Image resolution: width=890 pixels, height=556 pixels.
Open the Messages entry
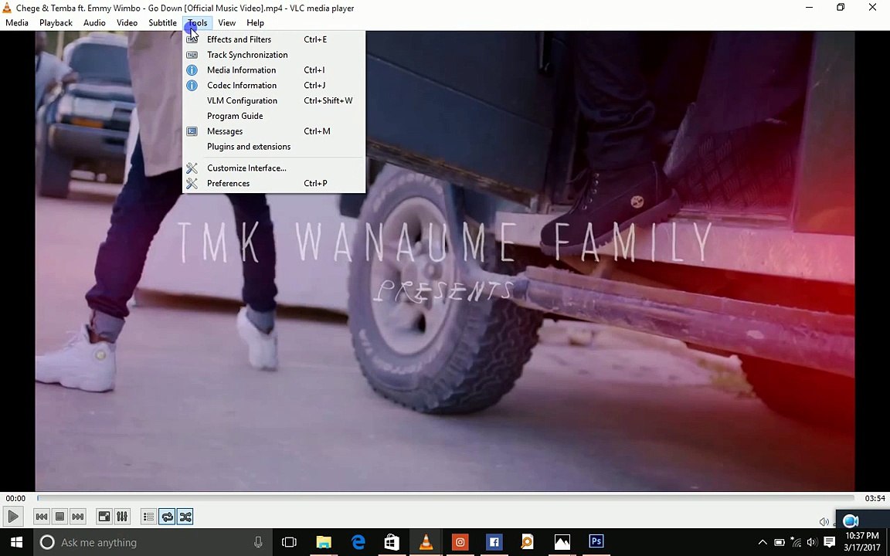tap(273, 131)
